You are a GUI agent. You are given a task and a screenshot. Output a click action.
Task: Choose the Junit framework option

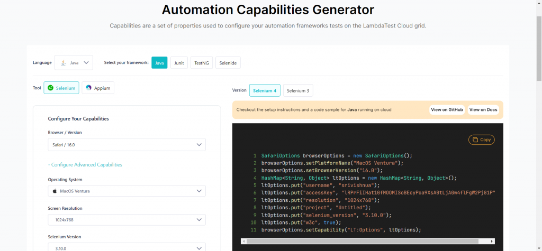179,62
